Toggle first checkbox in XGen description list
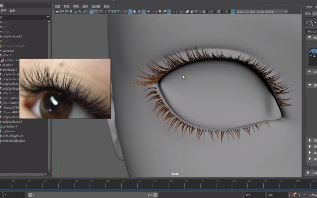The height and width of the screenshot is (198, 317). pyautogui.click(x=310, y=51)
